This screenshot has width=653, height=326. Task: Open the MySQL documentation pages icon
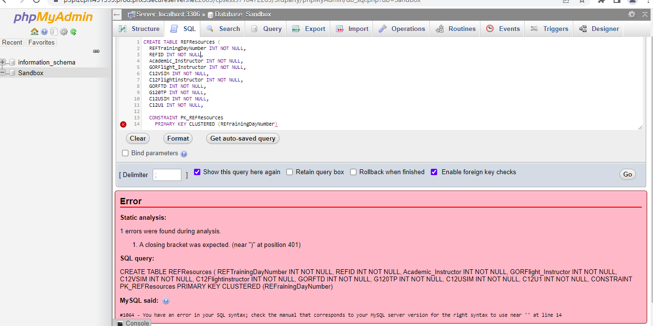click(53, 32)
